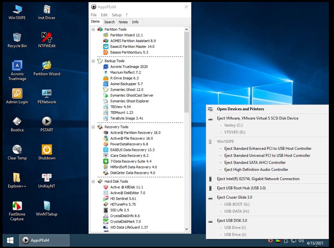Image resolution: width=334 pixels, height=248 pixels.
Task: Click the Partition Wizard 12.1 item icon
Action: (106, 35)
